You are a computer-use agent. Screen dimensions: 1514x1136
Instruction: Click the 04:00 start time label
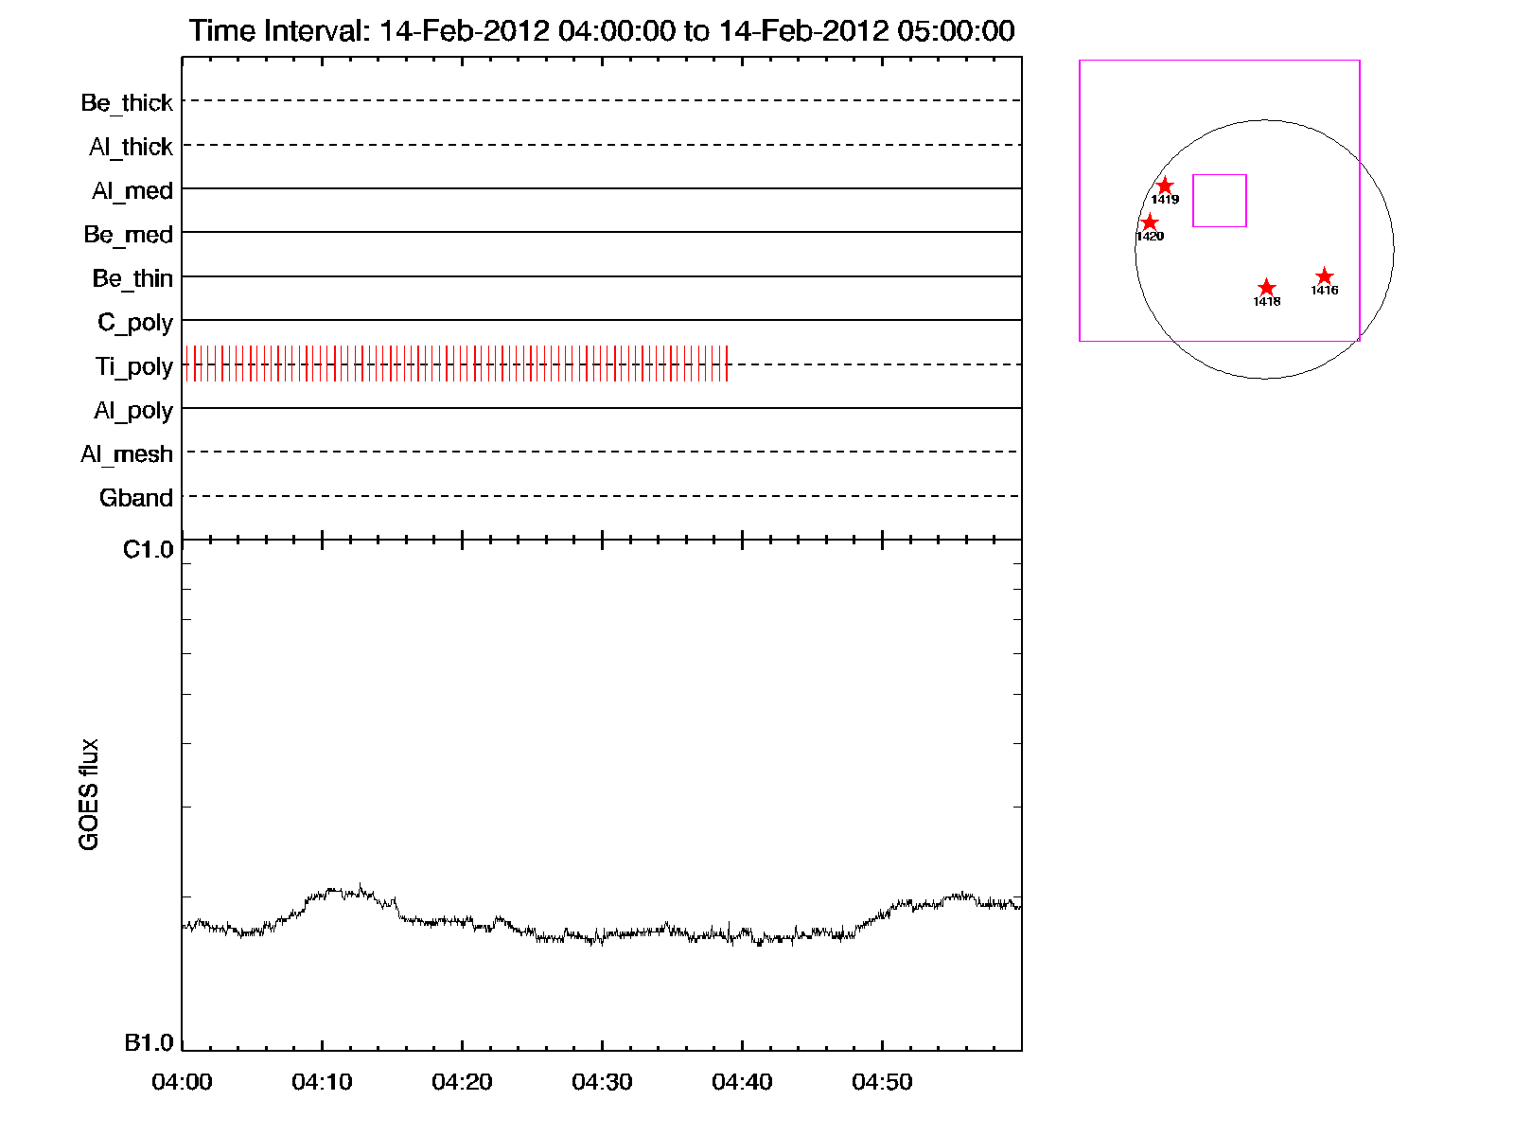click(182, 1081)
